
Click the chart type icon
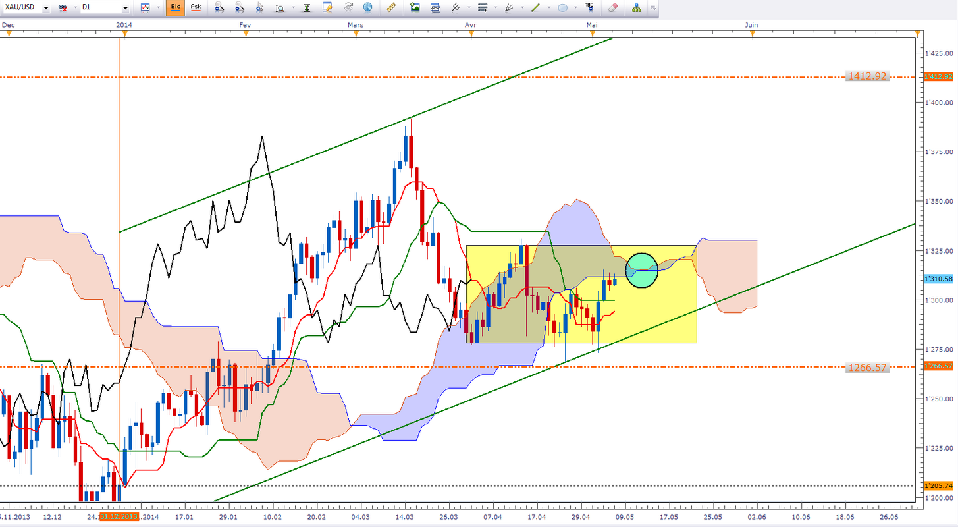click(145, 8)
